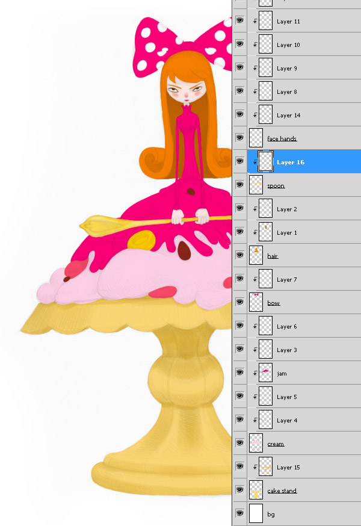The image size is (361, 526).
Task: Pick the Layer 3 thumbnail
Action: tap(266, 349)
